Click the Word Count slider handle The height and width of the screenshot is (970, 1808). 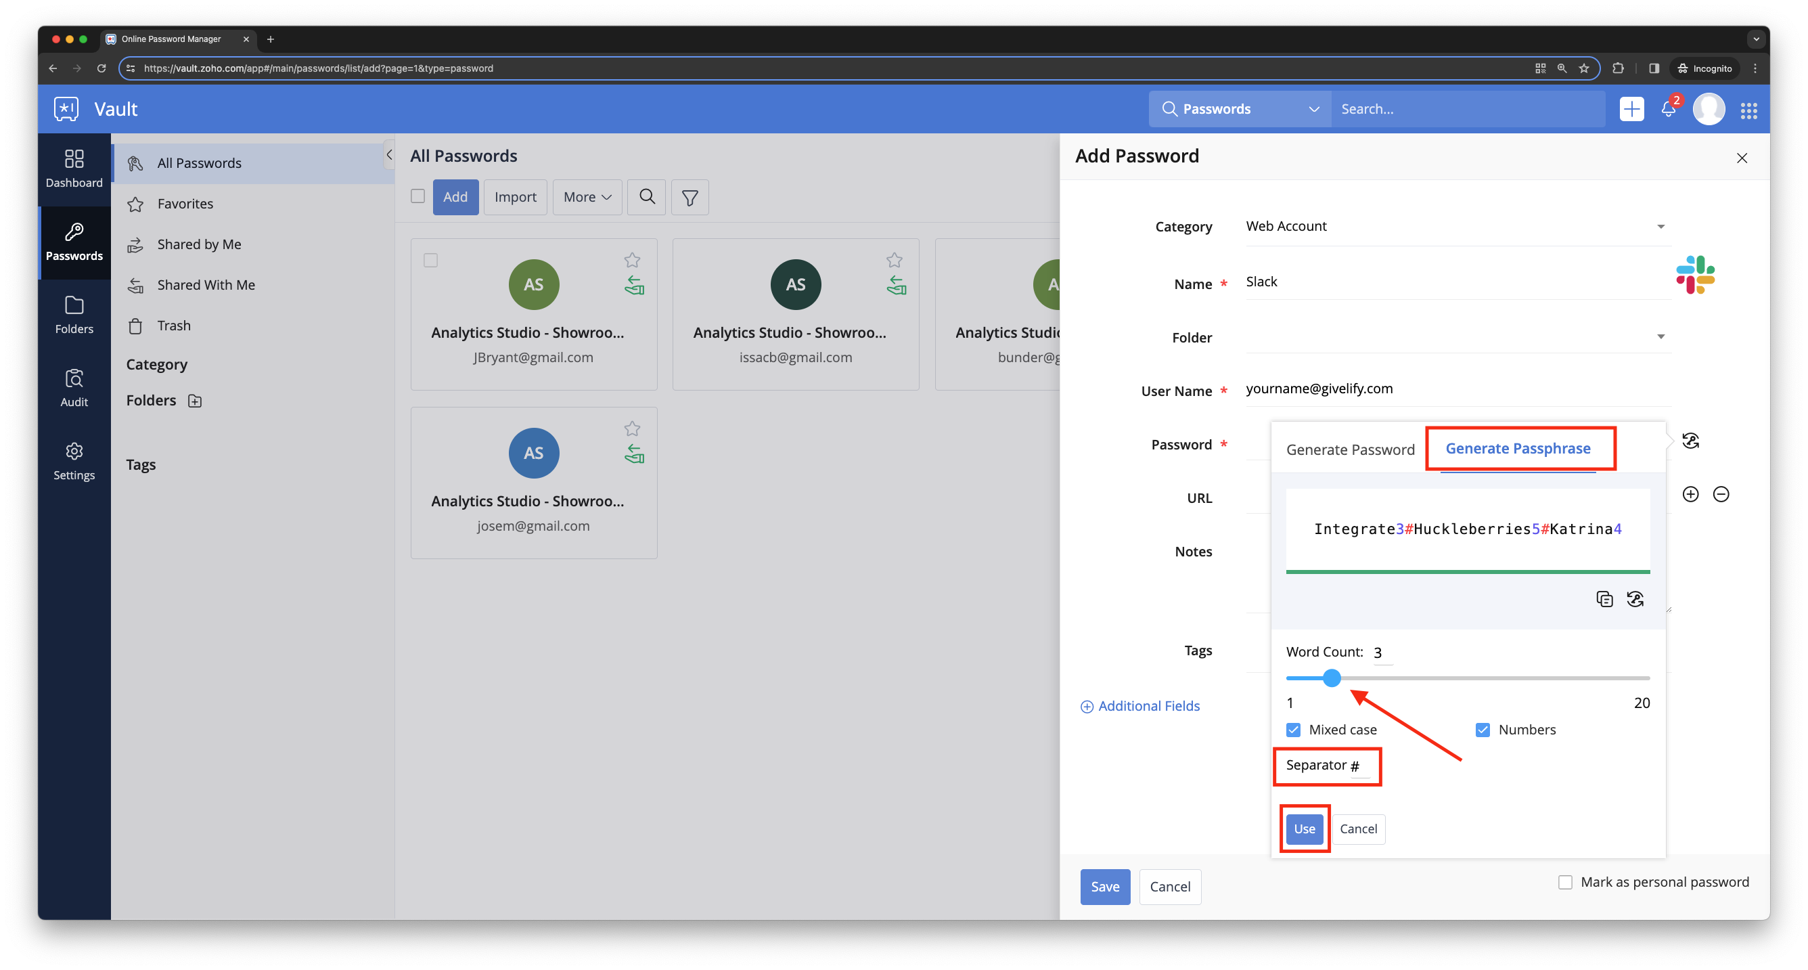[x=1332, y=678]
